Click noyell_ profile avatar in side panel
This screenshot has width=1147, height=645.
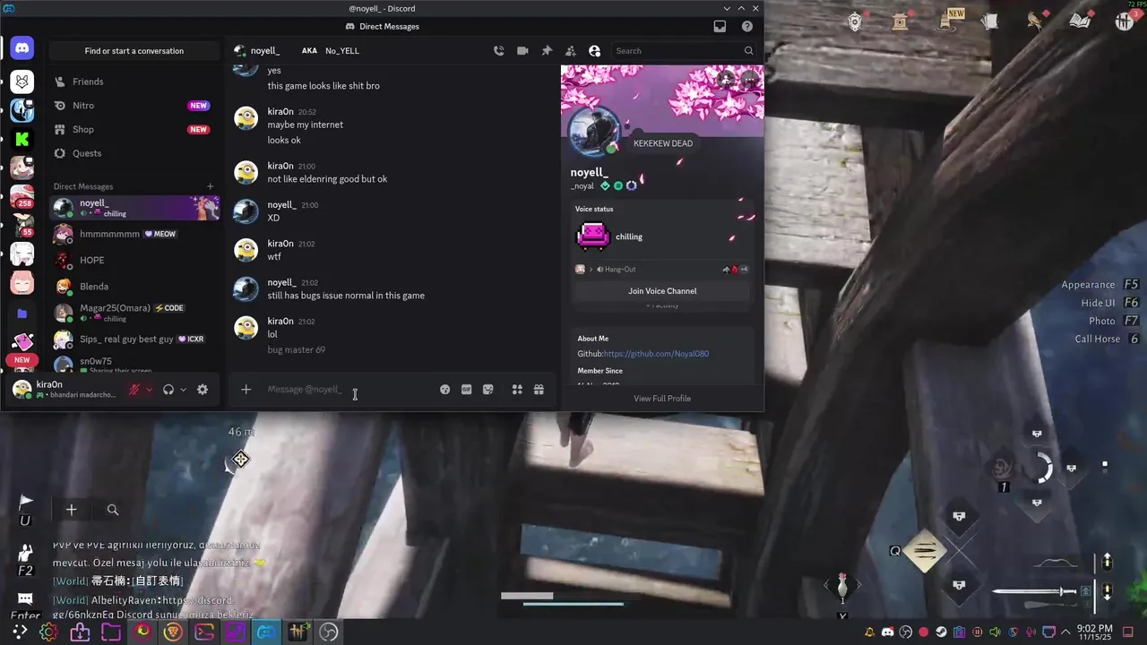[x=594, y=131]
